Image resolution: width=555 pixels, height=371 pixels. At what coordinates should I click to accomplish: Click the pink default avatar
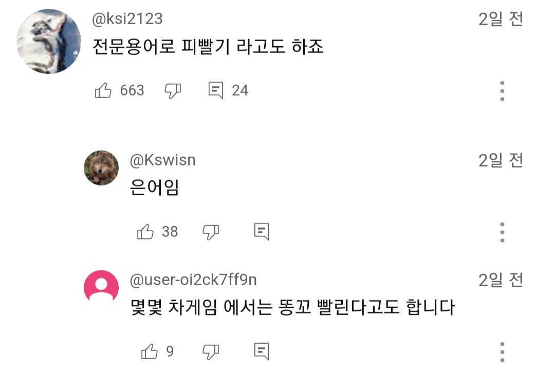(101, 288)
